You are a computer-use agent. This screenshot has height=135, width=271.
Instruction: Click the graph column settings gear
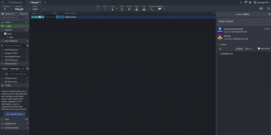(214, 13)
